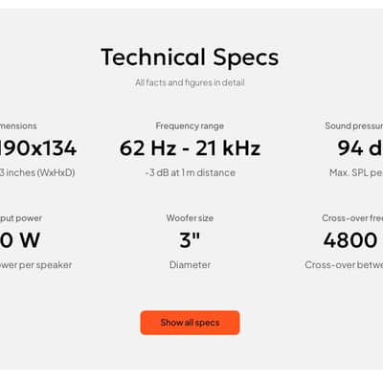Click the 3" woofer size value
This screenshot has height=383, width=383.
(190, 240)
